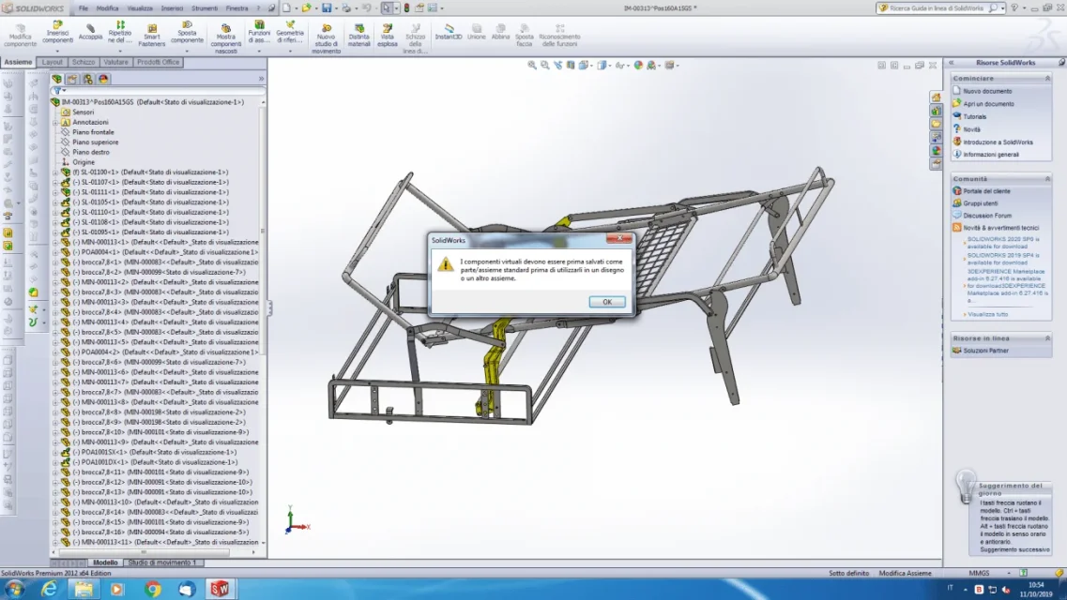Click the Inserisci componenti toolbar icon
The height and width of the screenshot is (600, 1067).
58,33
